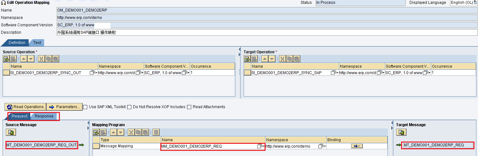Screen dimensions: 478x156
Task: Delete row icon in Mapping Program toolbar
Action: point(103,132)
